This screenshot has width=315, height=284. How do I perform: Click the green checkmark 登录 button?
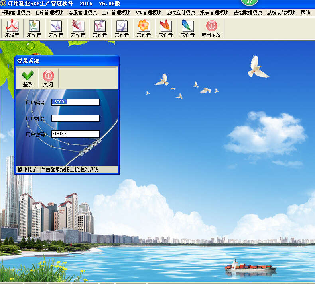(28, 78)
